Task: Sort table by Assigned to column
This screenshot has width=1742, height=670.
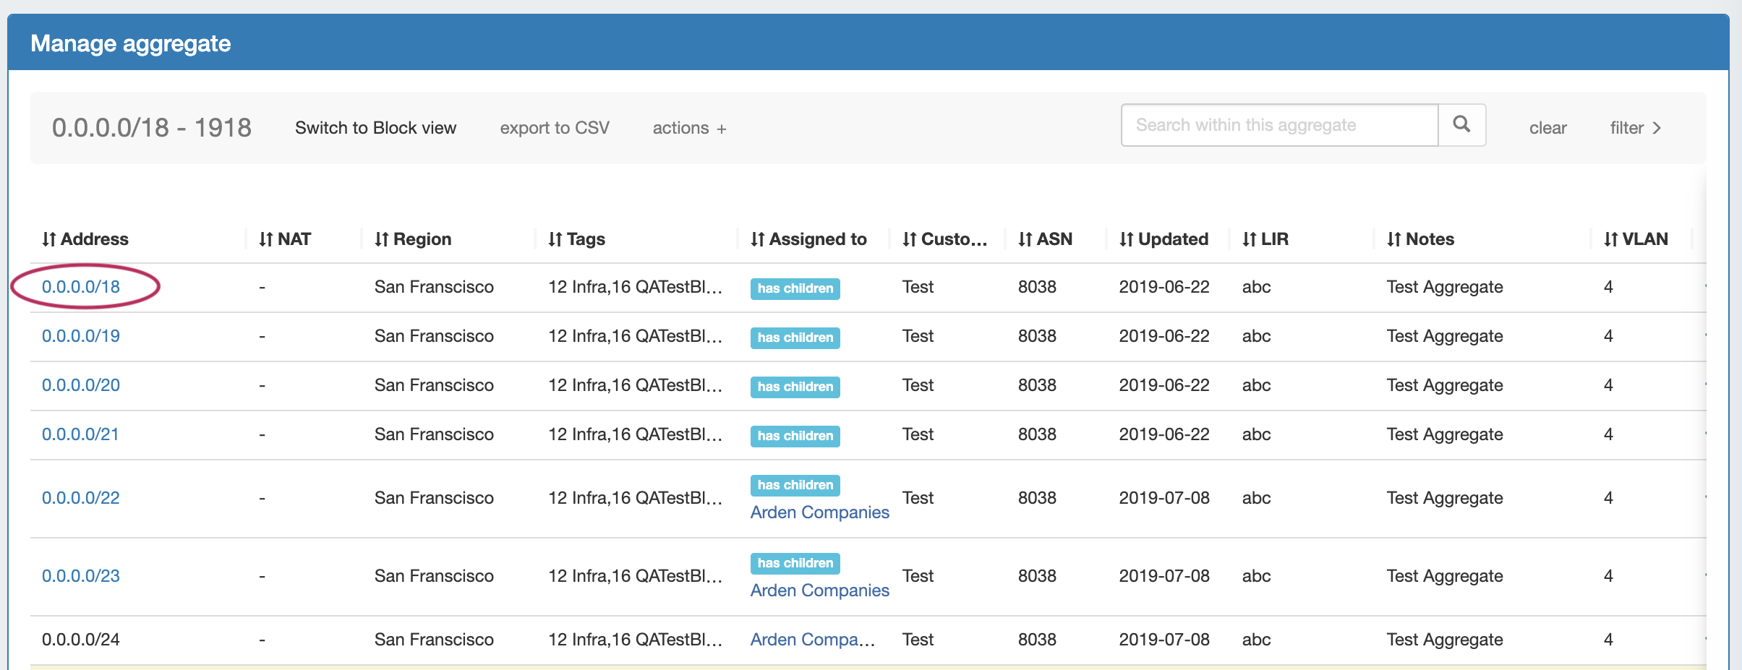Action: [x=808, y=239]
